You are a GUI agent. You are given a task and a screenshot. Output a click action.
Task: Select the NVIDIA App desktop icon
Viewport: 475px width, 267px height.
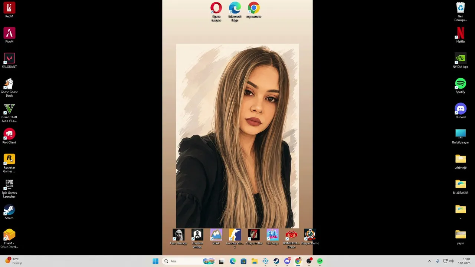pos(461,60)
